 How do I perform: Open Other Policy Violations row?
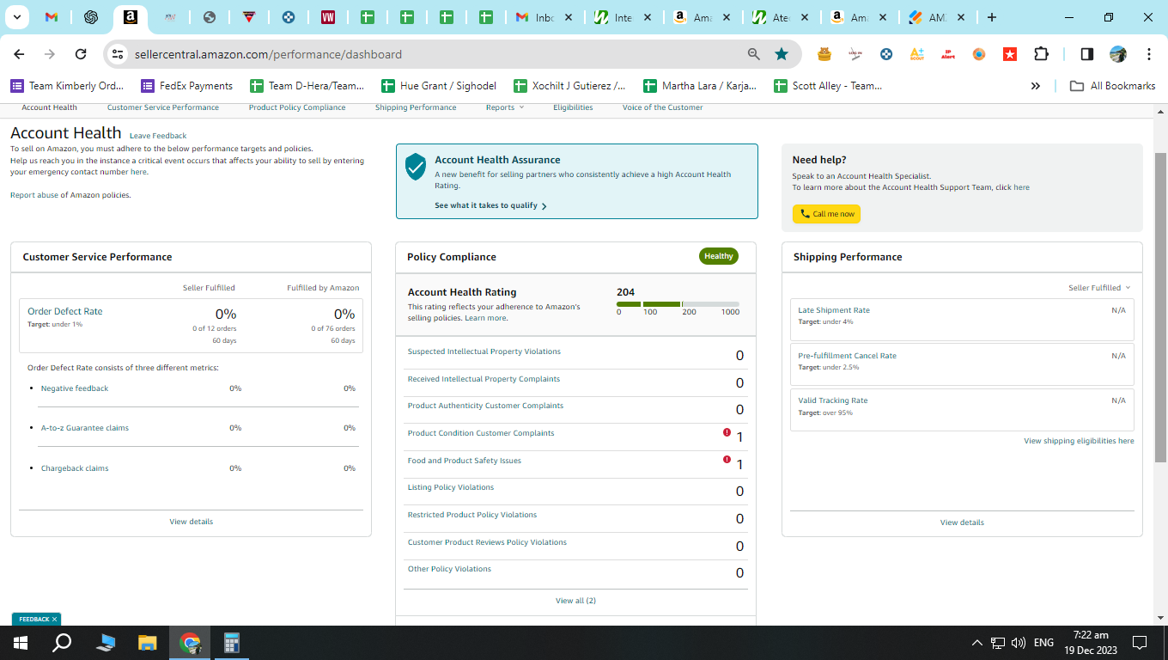[x=575, y=572]
